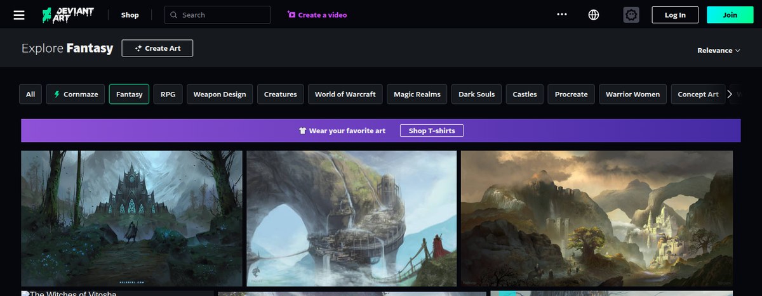Select the Castles tag
The height and width of the screenshot is (296, 762).
[525, 94]
